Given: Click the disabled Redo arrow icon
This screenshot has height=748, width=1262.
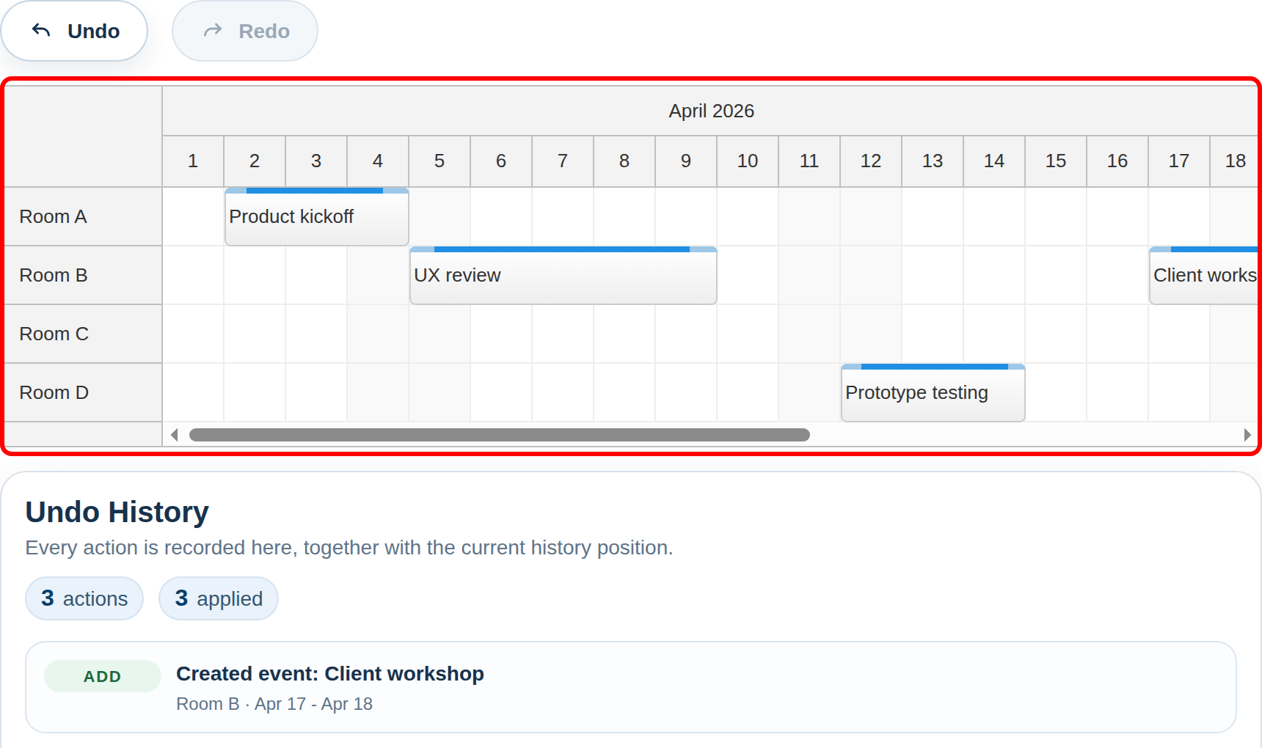Looking at the screenshot, I should (x=211, y=30).
